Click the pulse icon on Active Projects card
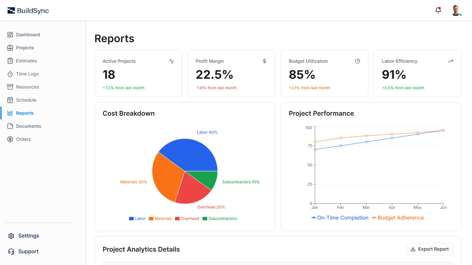 [171, 61]
